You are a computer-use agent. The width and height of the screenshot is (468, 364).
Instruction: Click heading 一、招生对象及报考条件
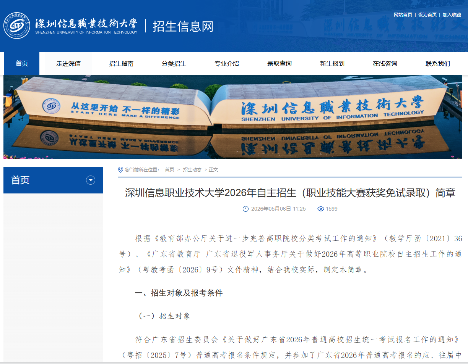tap(179, 293)
